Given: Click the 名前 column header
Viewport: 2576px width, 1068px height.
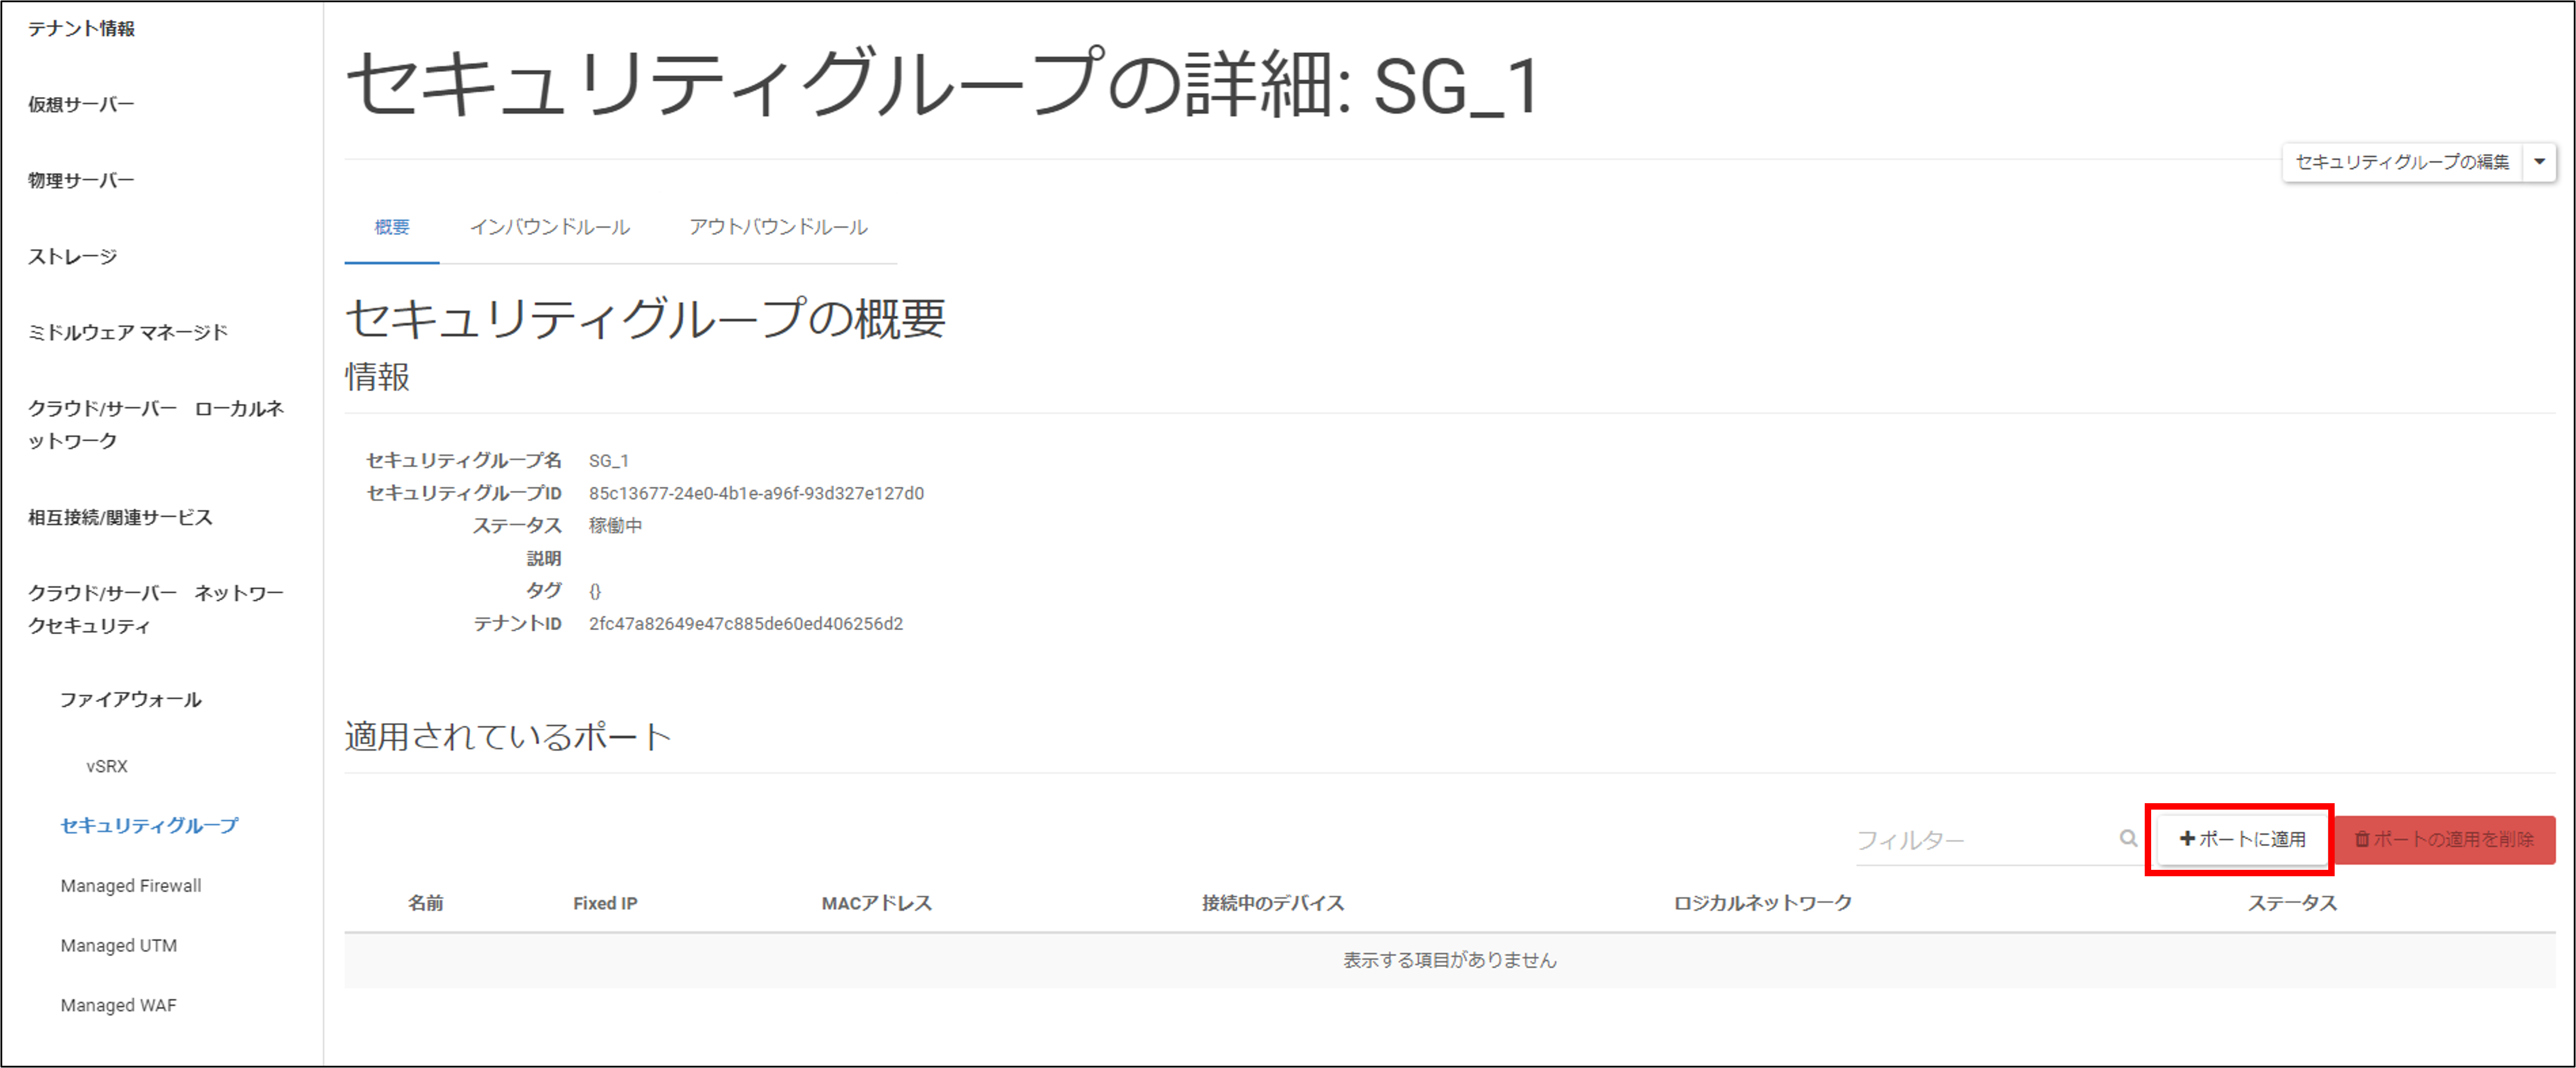Looking at the screenshot, I should (426, 903).
